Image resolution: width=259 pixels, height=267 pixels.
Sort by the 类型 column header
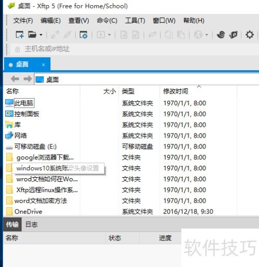(139, 91)
